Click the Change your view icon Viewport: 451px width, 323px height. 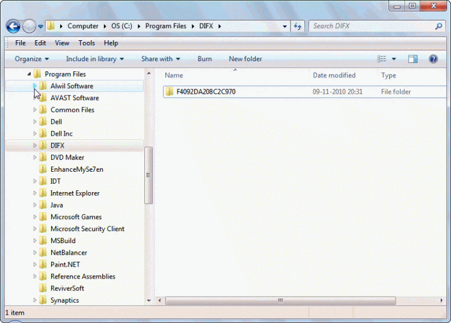(381, 59)
